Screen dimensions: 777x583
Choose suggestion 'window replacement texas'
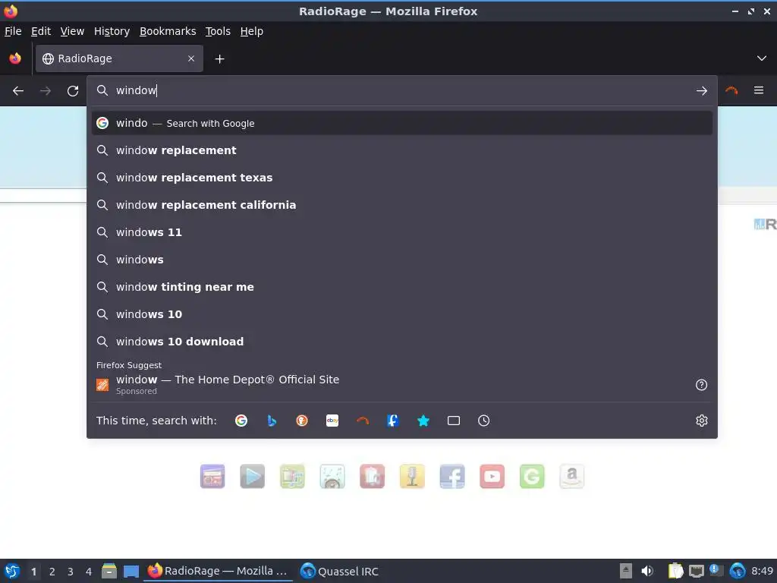click(x=402, y=178)
